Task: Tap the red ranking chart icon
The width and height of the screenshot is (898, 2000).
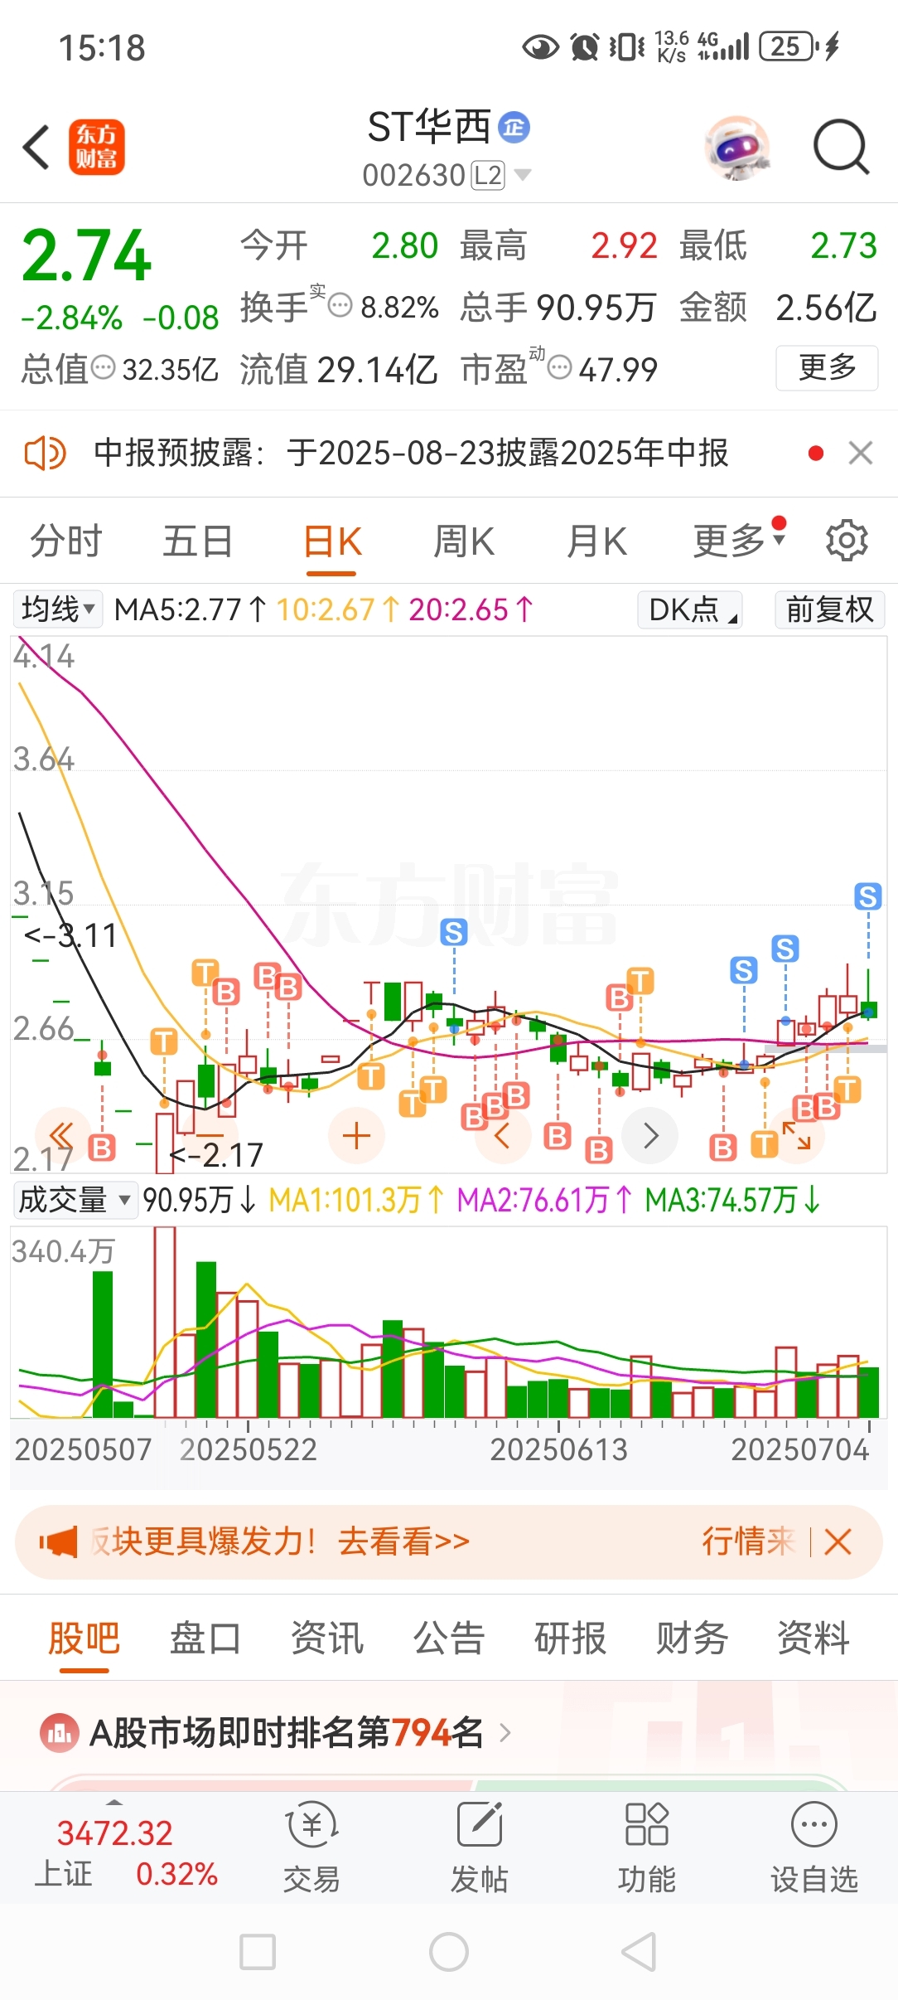Action: (x=60, y=1732)
